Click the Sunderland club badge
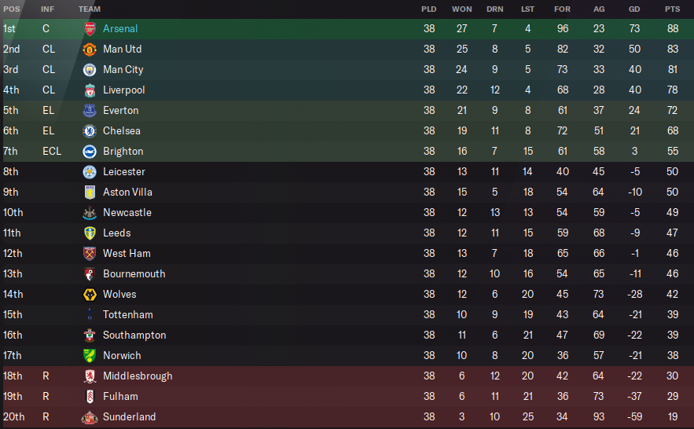The width and height of the screenshot is (694, 429). (90, 417)
